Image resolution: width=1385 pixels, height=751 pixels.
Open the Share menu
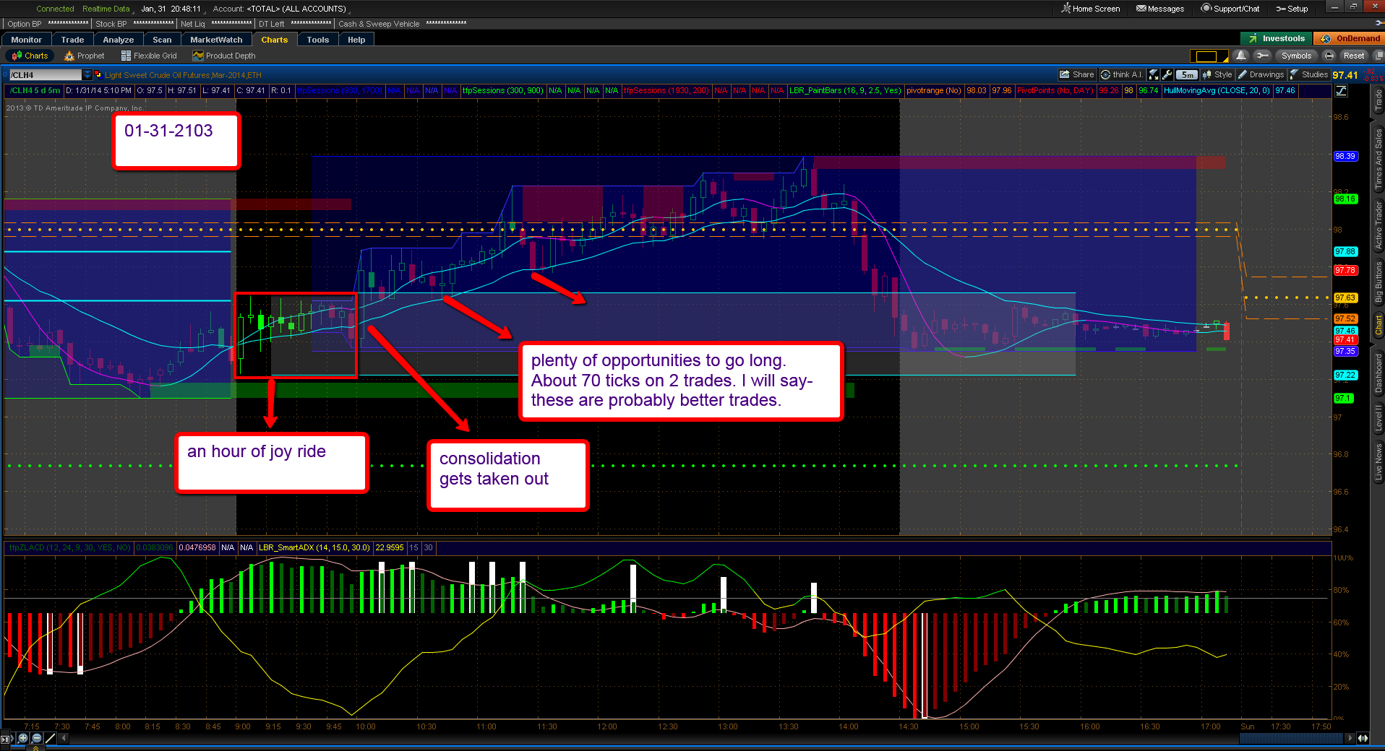point(1077,74)
